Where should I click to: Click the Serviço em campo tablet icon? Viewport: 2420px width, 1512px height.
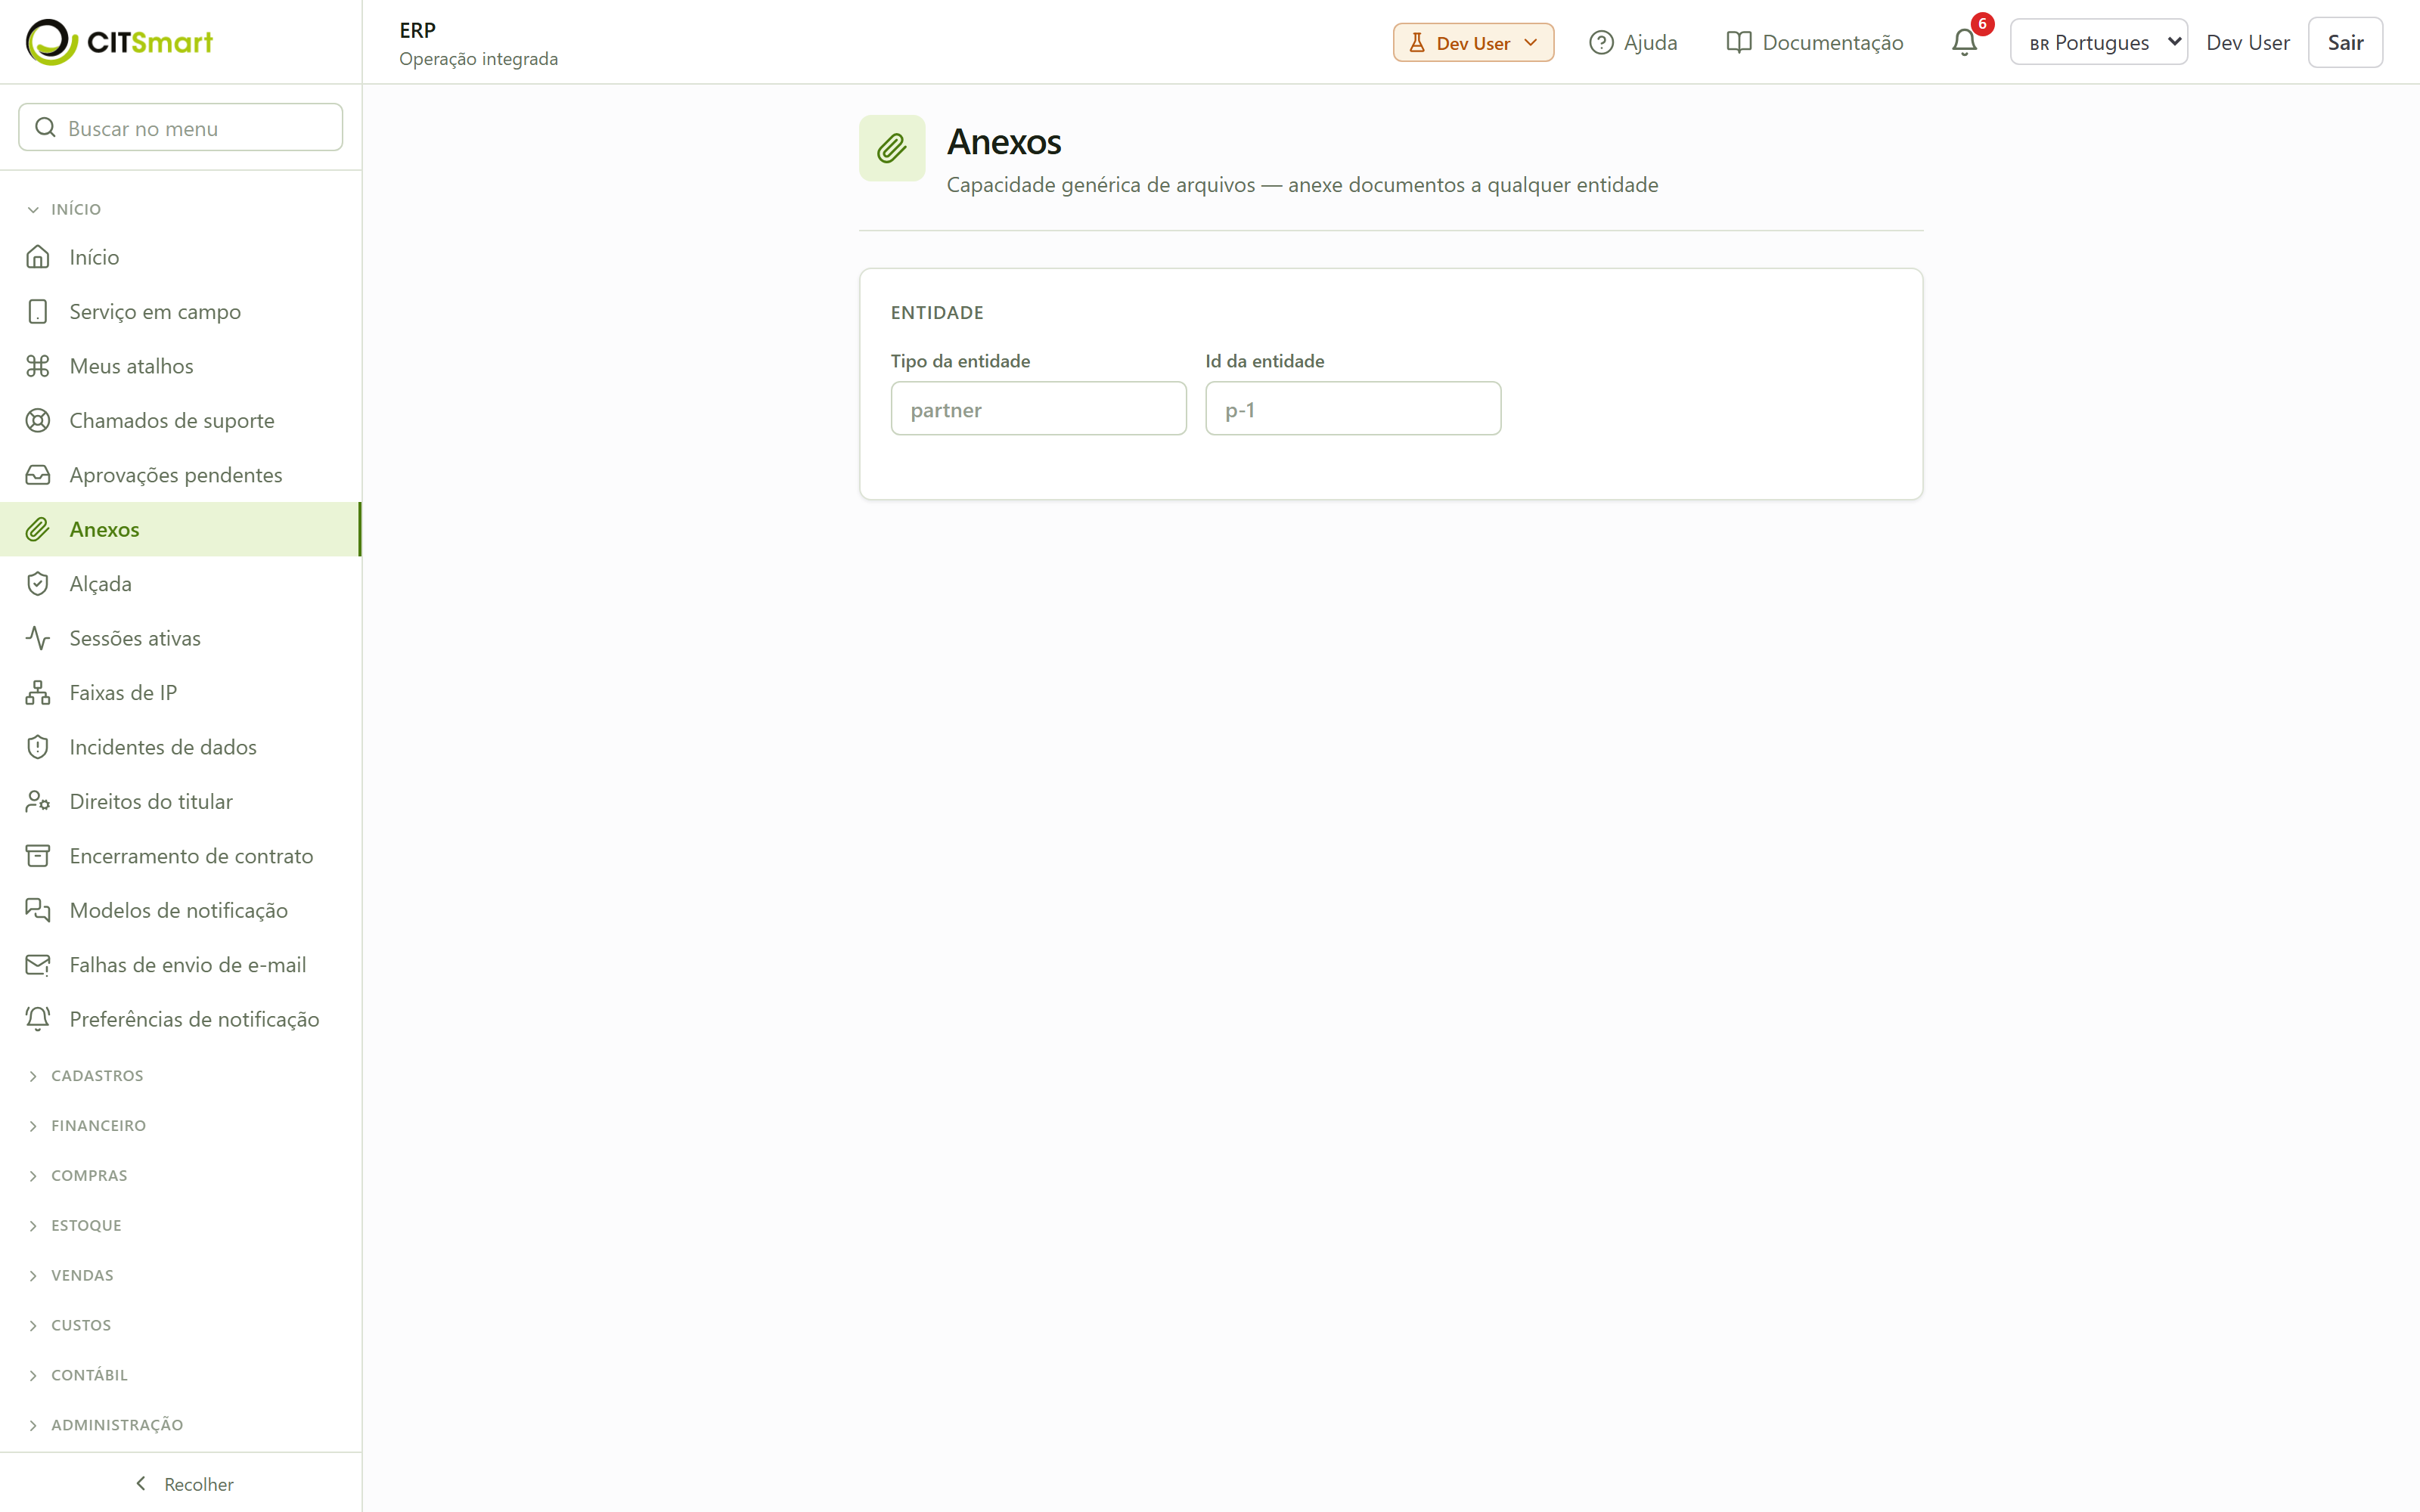(x=38, y=312)
